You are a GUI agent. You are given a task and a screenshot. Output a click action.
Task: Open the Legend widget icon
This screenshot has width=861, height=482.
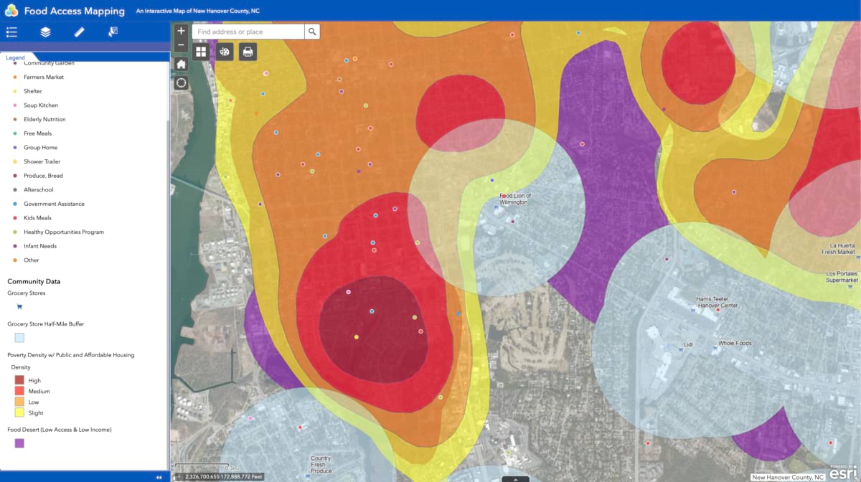coord(11,32)
